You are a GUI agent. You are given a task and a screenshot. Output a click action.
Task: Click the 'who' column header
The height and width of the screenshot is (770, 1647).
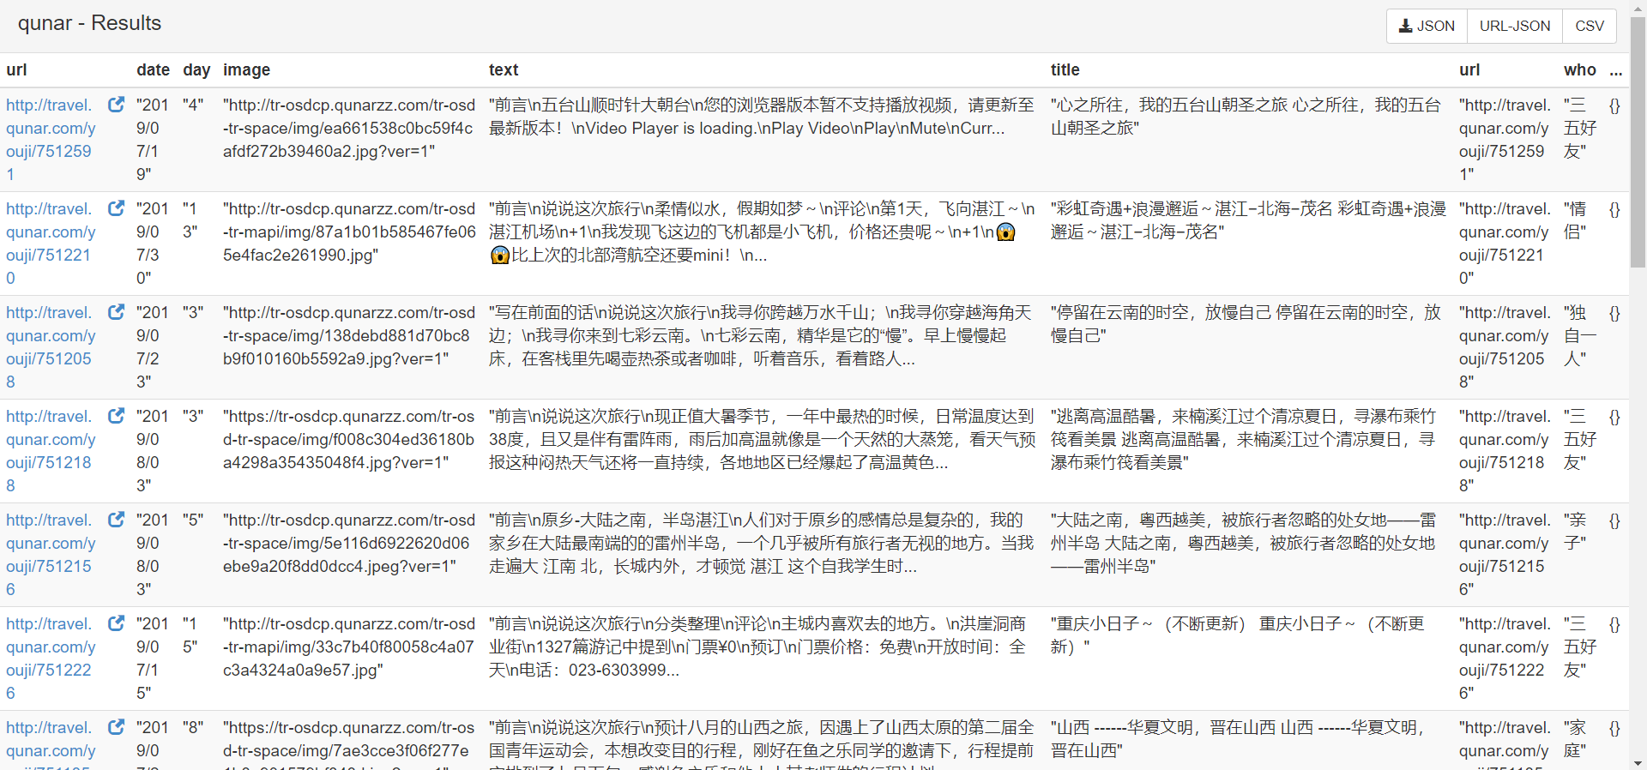click(x=1580, y=69)
